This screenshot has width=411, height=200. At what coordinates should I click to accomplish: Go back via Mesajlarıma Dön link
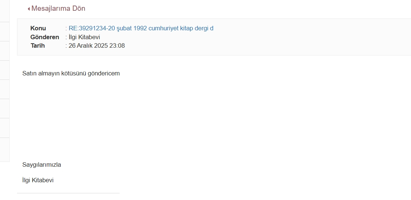pyautogui.click(x=58, y=9)
